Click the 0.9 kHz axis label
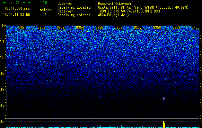 (2, 74)
